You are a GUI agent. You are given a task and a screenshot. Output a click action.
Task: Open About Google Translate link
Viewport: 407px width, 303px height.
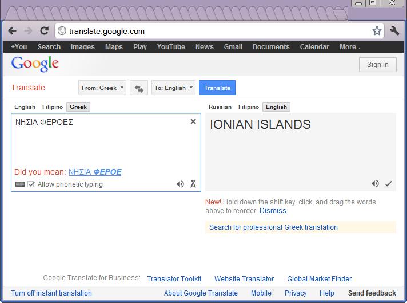[x=201, y=293]
